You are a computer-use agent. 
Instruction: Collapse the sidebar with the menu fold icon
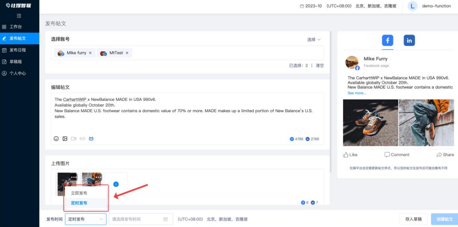click(x=19, y=16)
